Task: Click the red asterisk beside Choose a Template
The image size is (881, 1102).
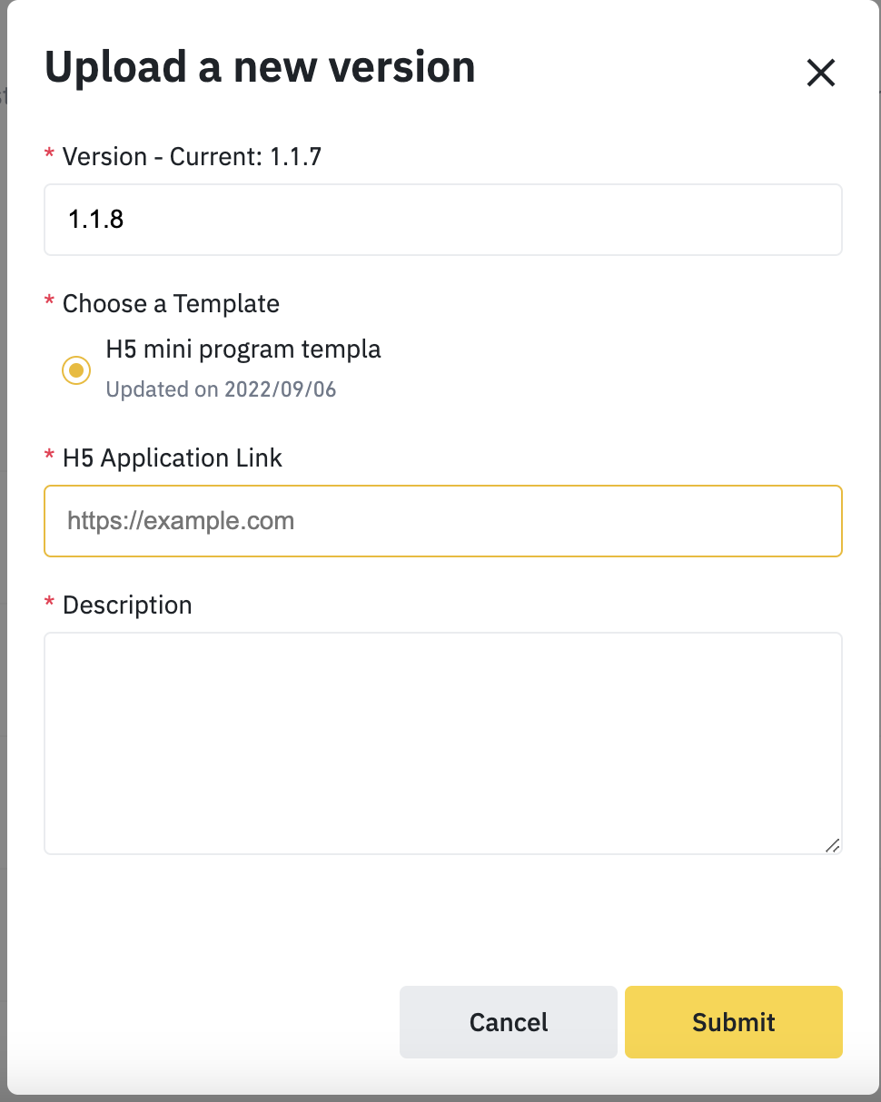Action: [49, 302]
